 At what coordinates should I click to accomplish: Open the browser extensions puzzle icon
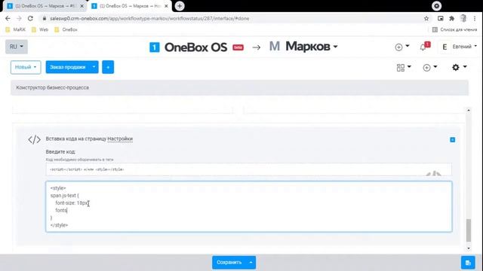click(451, 18)
